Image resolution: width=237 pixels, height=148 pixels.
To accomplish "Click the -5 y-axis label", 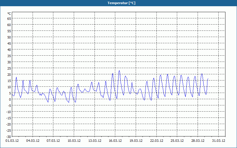I will pos(9,106).
